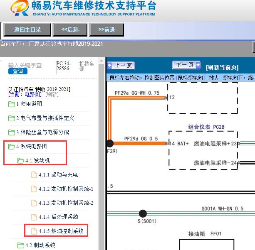The image size is (255, 250).
Task: Click the 接油箱 FF01 connector label
Action: (x=205, y=234)
